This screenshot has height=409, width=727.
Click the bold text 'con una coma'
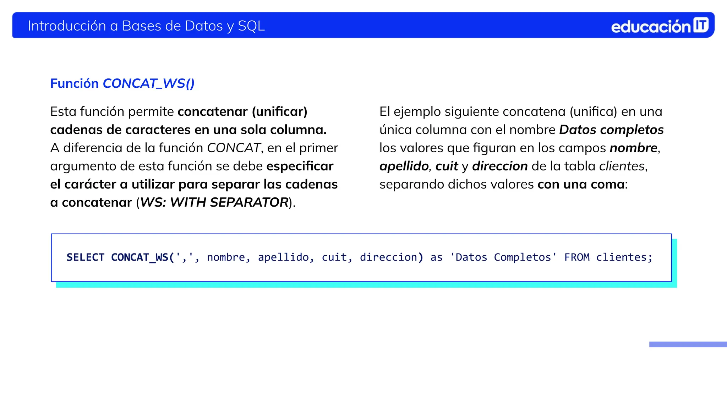click(581, 184)
